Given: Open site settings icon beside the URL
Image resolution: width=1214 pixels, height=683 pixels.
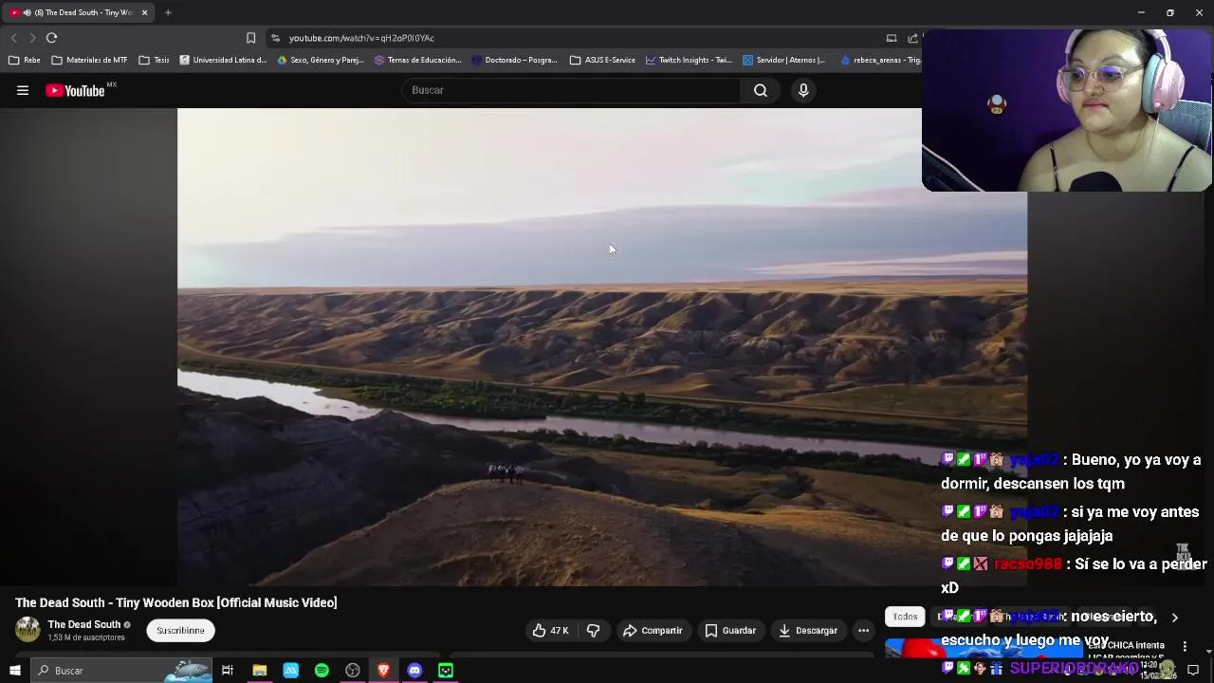Looking at the screenshot, I should (x=275, y=38).
